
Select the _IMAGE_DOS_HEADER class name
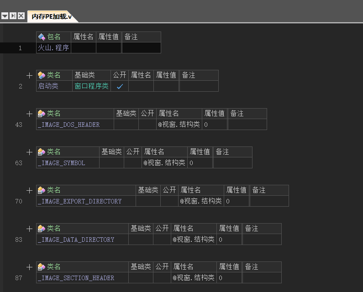(69, 125)
